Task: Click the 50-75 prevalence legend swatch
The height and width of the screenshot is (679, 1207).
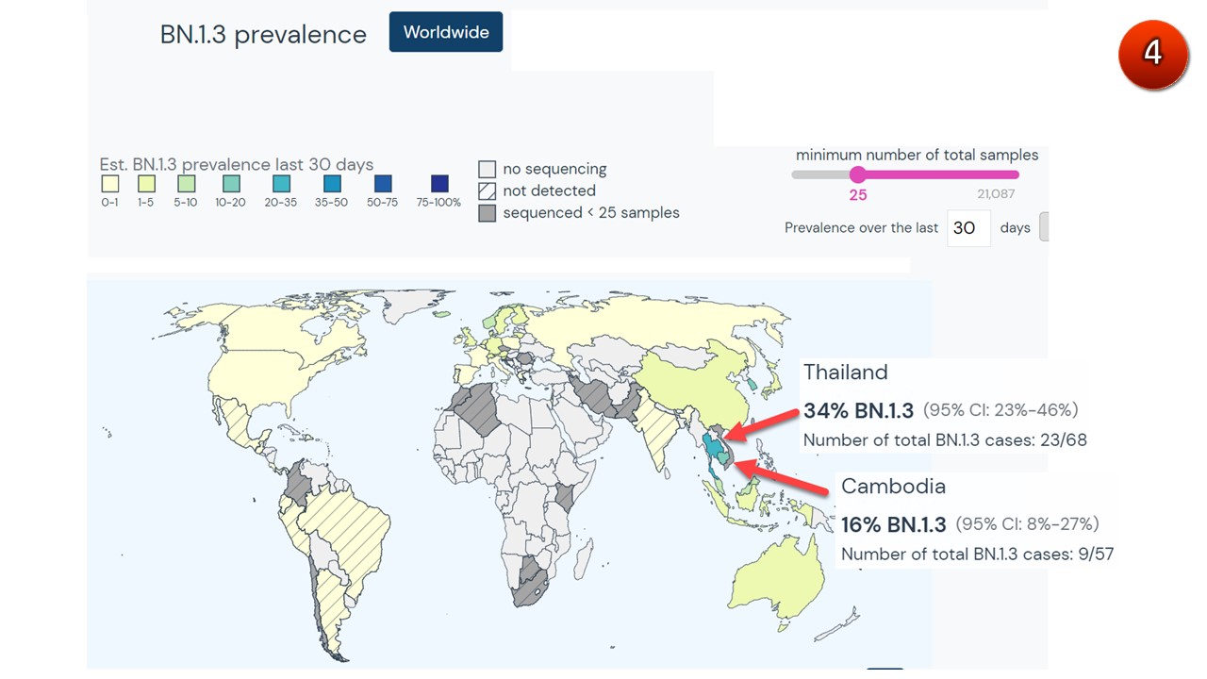Action: (x=382, y=184)
